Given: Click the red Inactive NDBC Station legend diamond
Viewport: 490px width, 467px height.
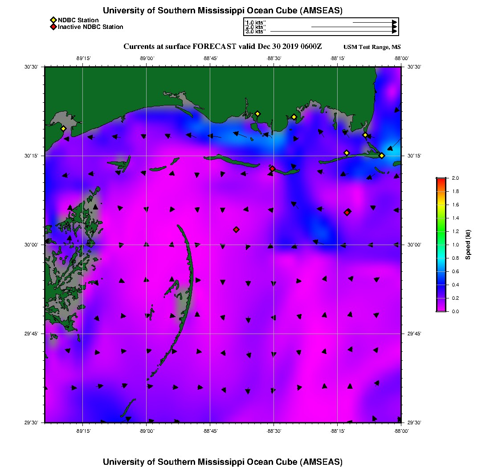Looking at the screenshot, I should point(53,27).
